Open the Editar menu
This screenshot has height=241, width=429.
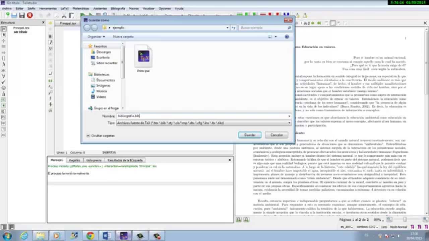(x=20, y=8)
